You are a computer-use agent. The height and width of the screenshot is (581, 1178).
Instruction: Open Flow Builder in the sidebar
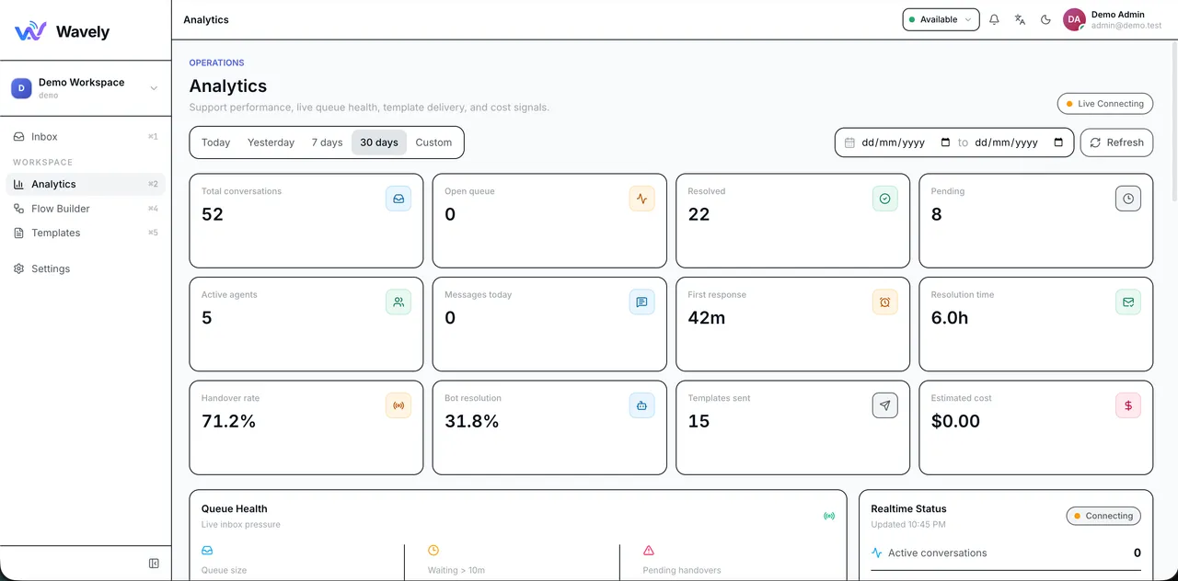click(x=86, y=209)
